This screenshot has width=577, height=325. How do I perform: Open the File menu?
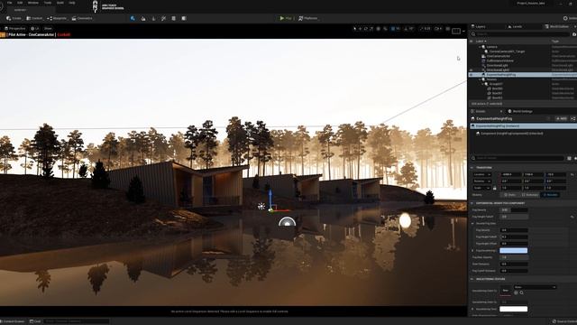(x=10, y=3)
